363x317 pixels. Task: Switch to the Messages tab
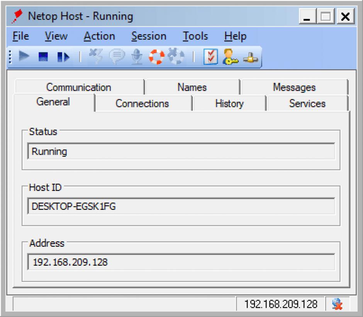(294, 87)
